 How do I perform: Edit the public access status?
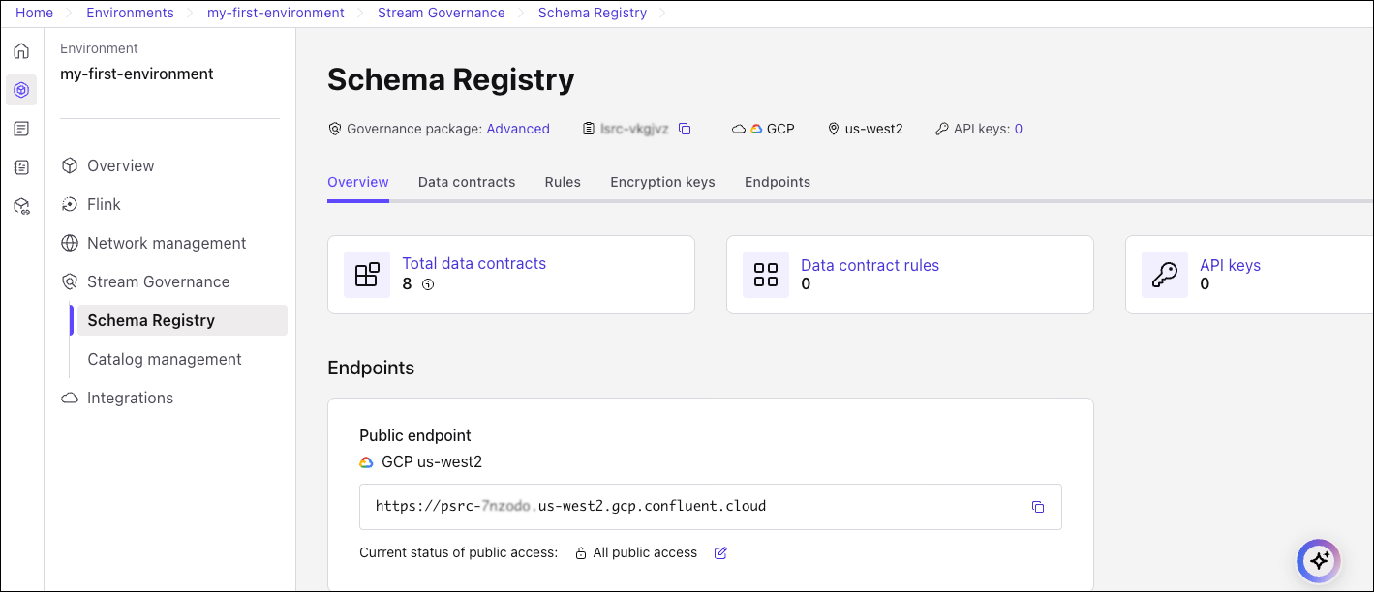pyautogui.click(x=720, y=553)
